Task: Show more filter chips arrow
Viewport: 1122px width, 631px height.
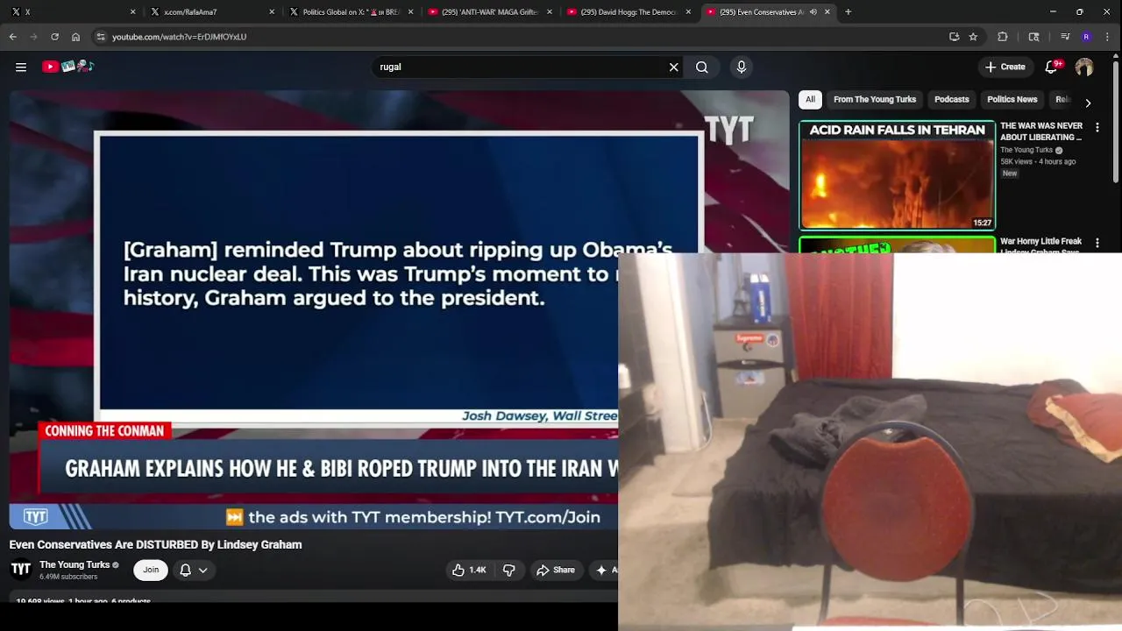Action: coord(1088,103)
